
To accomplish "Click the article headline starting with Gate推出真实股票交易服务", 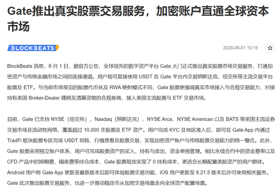I will pyautogui.click(x=138, y=19).
